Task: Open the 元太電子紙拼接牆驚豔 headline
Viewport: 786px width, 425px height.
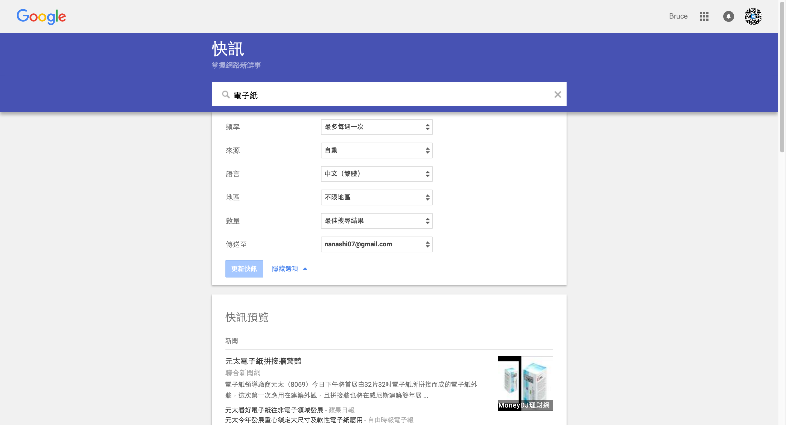Action: pyautogui.click(x=263, y=361)
